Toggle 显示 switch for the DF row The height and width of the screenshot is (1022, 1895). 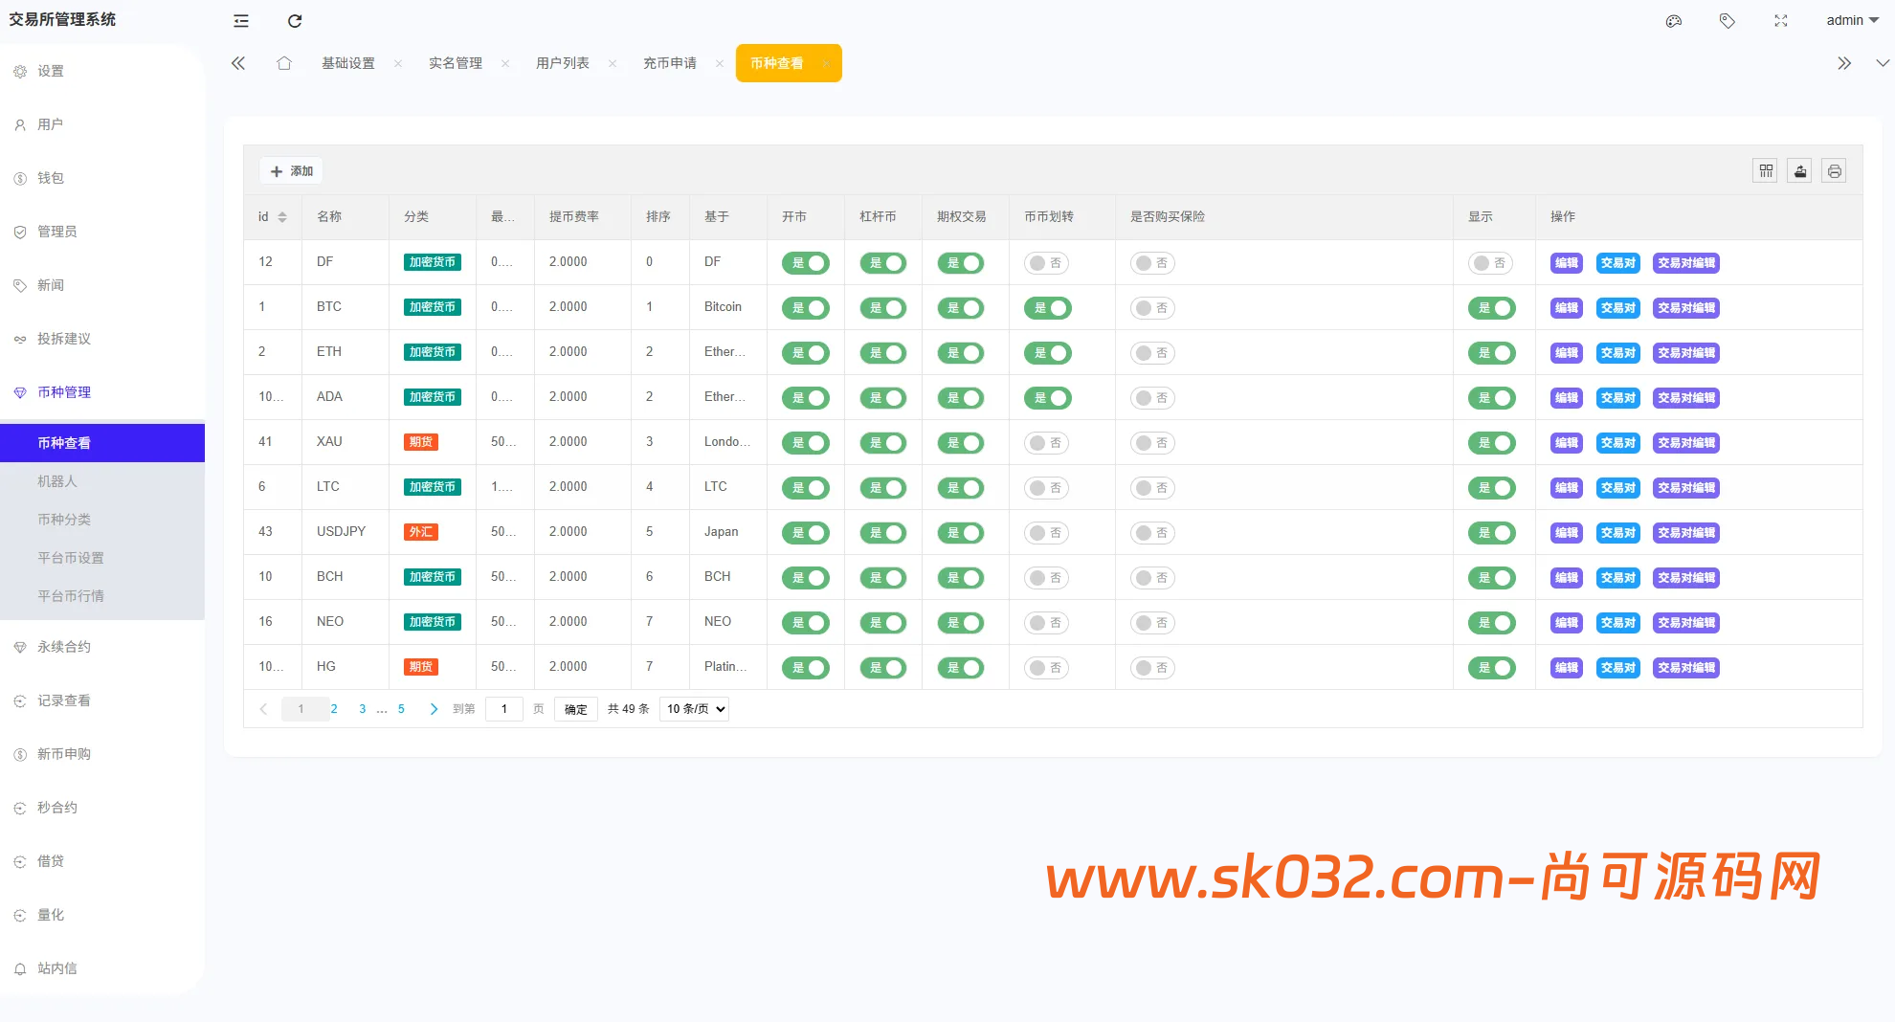[x=1490, y=263]
